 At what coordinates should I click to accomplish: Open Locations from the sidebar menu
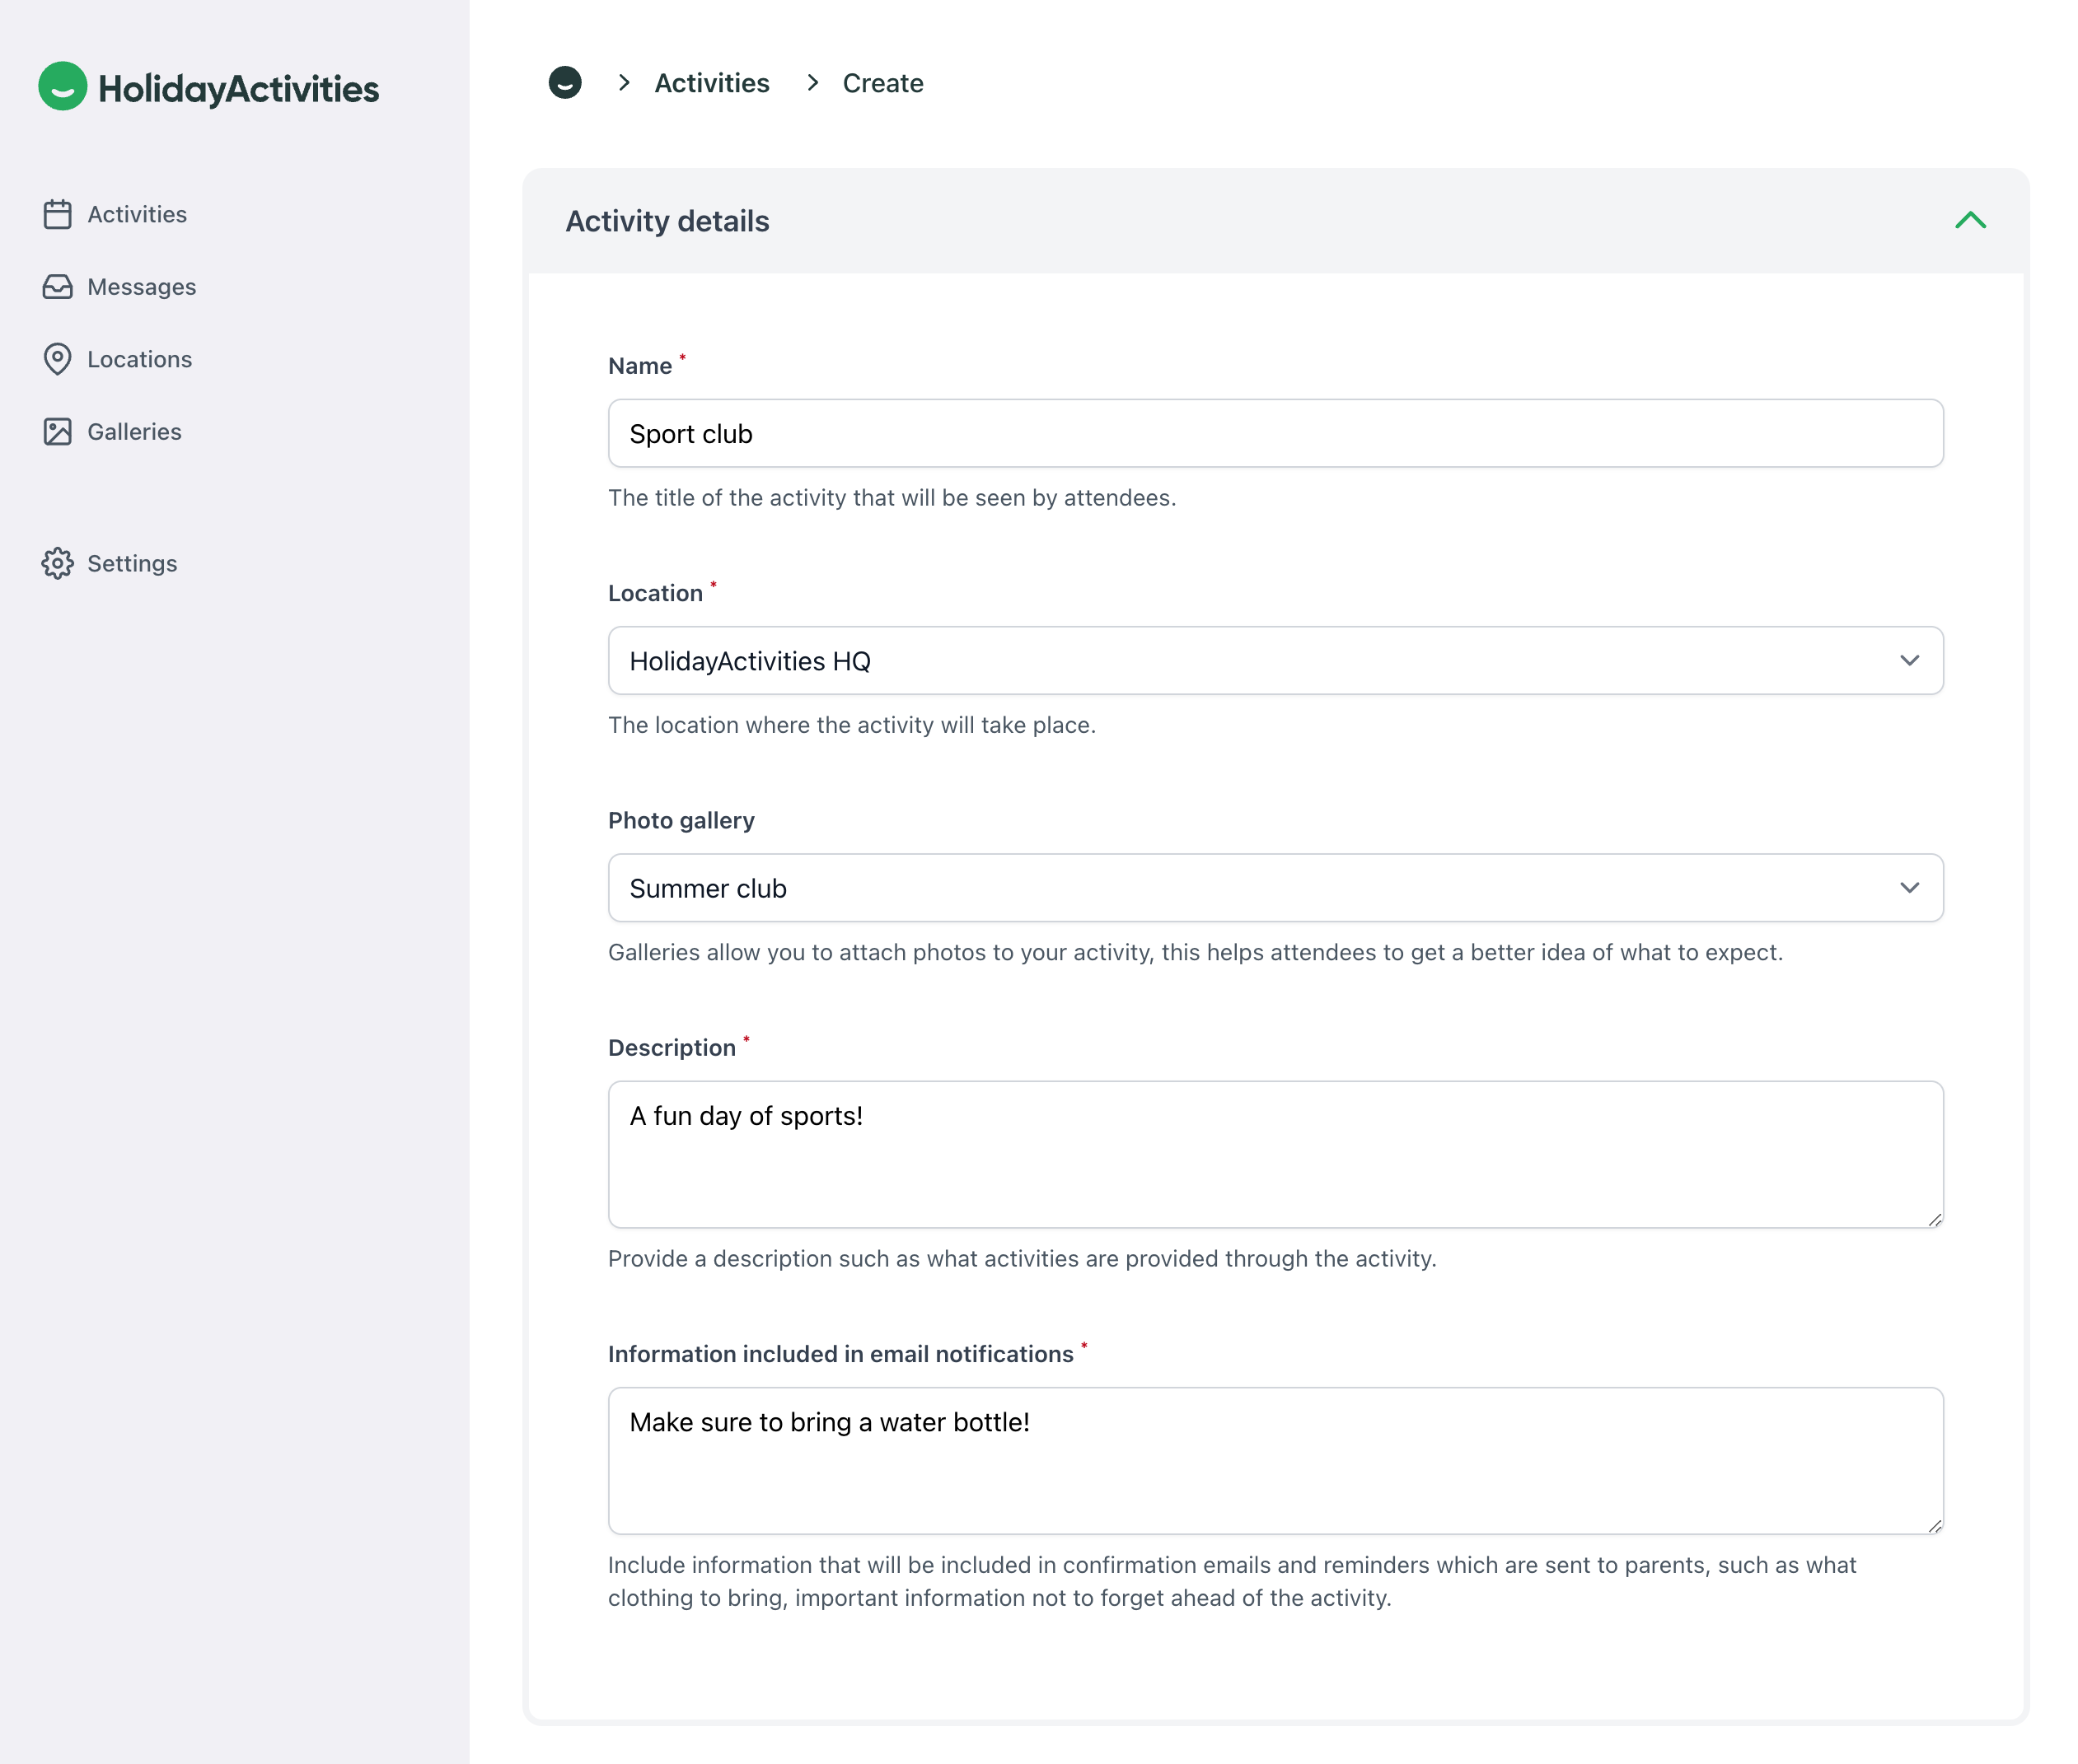click(x=139, y=359)
